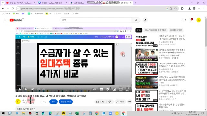Open video title LH국민임대 vs 영구임대

(172, 92)
